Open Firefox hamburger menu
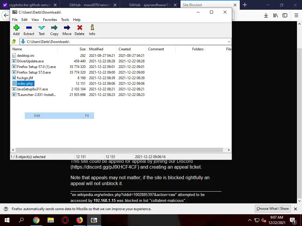This screenshot has height=226, width=302. pyautogui.click(x=296, y=15)
